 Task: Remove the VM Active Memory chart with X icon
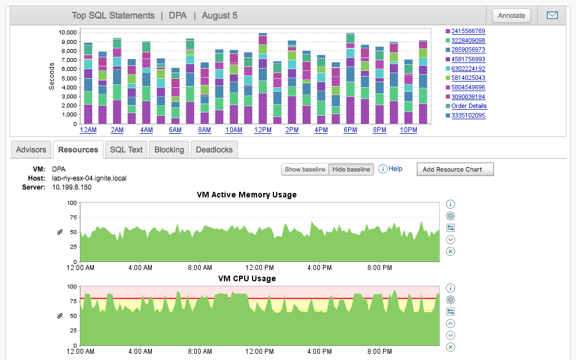point(450,251)
